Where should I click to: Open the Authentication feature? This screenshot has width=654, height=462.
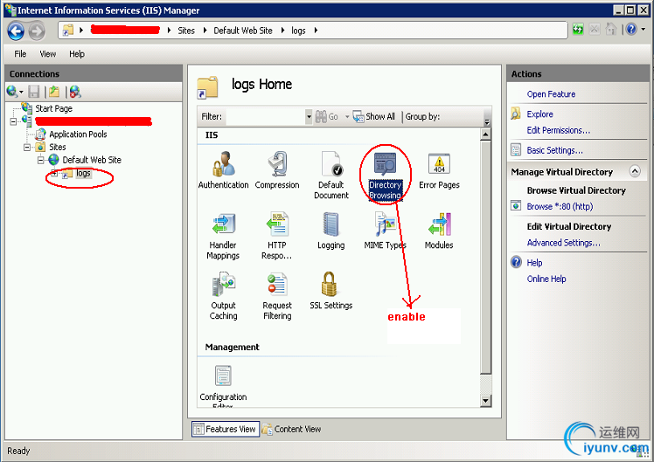coord(223,170)
